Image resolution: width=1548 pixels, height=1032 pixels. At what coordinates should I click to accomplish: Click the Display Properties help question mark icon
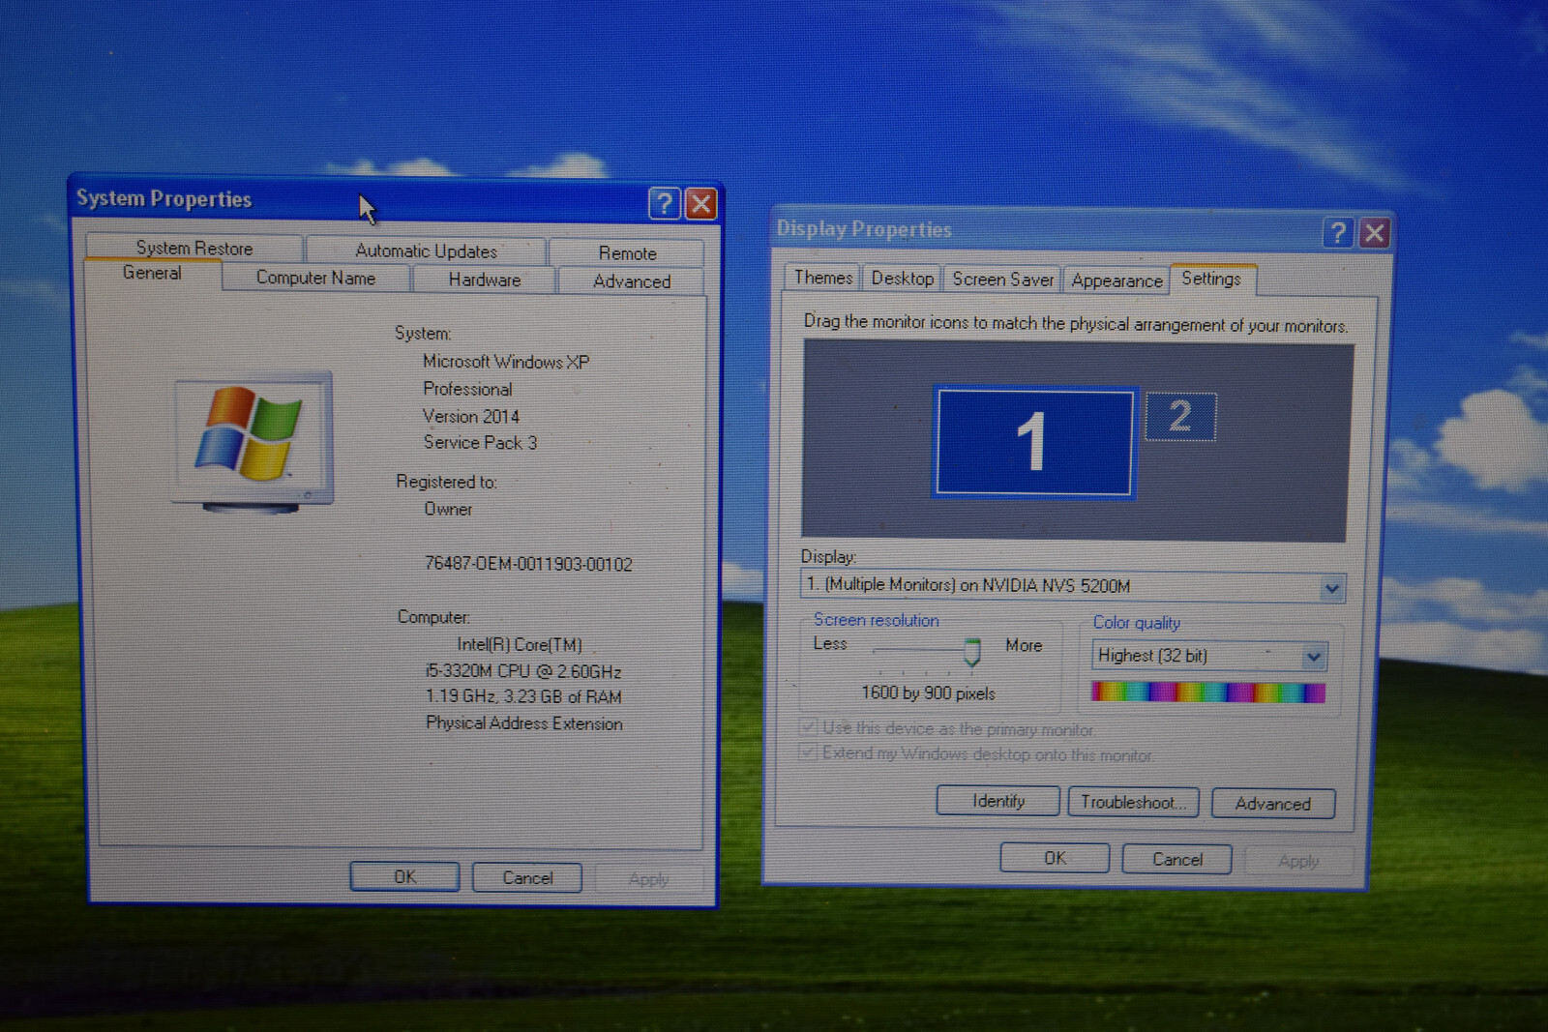point(1338,232)
